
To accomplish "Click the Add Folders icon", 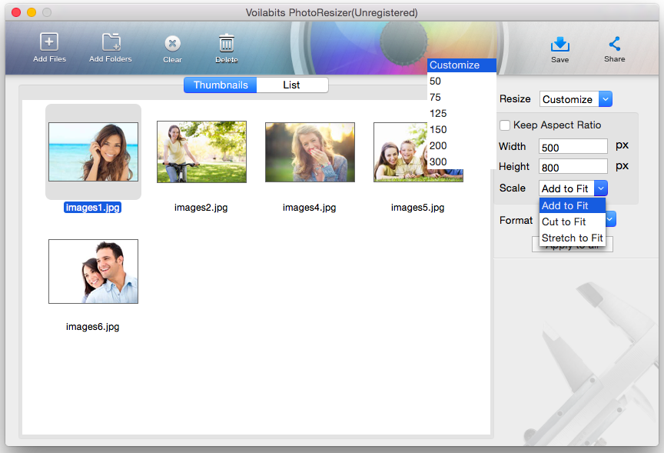I will [x=111, y=42].
